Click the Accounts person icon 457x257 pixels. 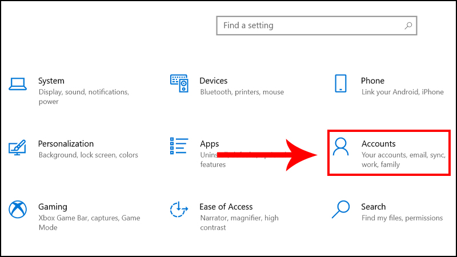341,147
